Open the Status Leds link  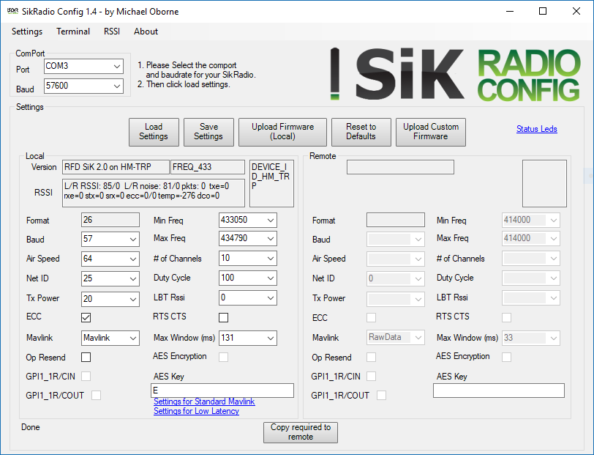pyautogui.click(x=536, y=129)
